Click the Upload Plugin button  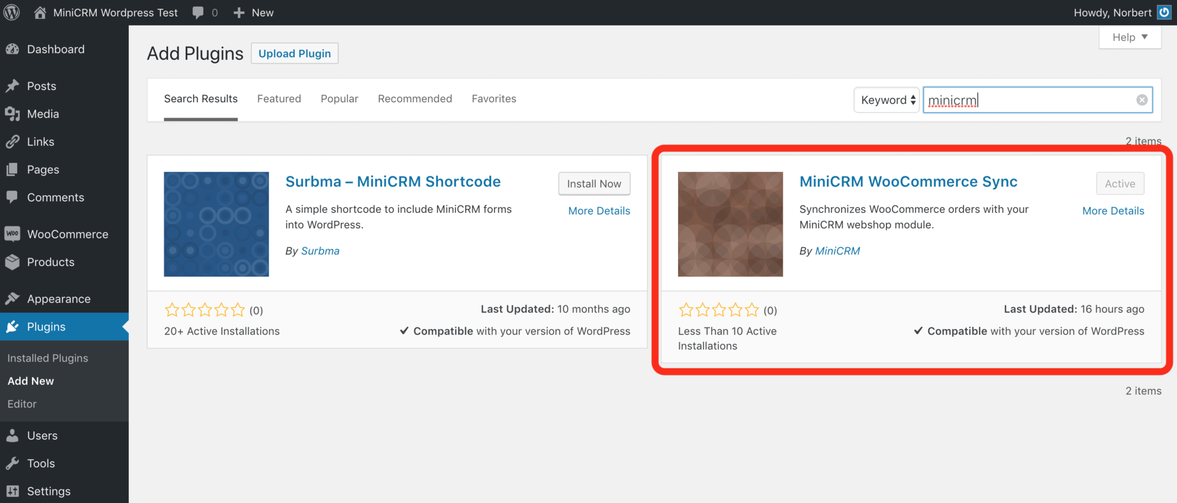[x=294, y=53]
